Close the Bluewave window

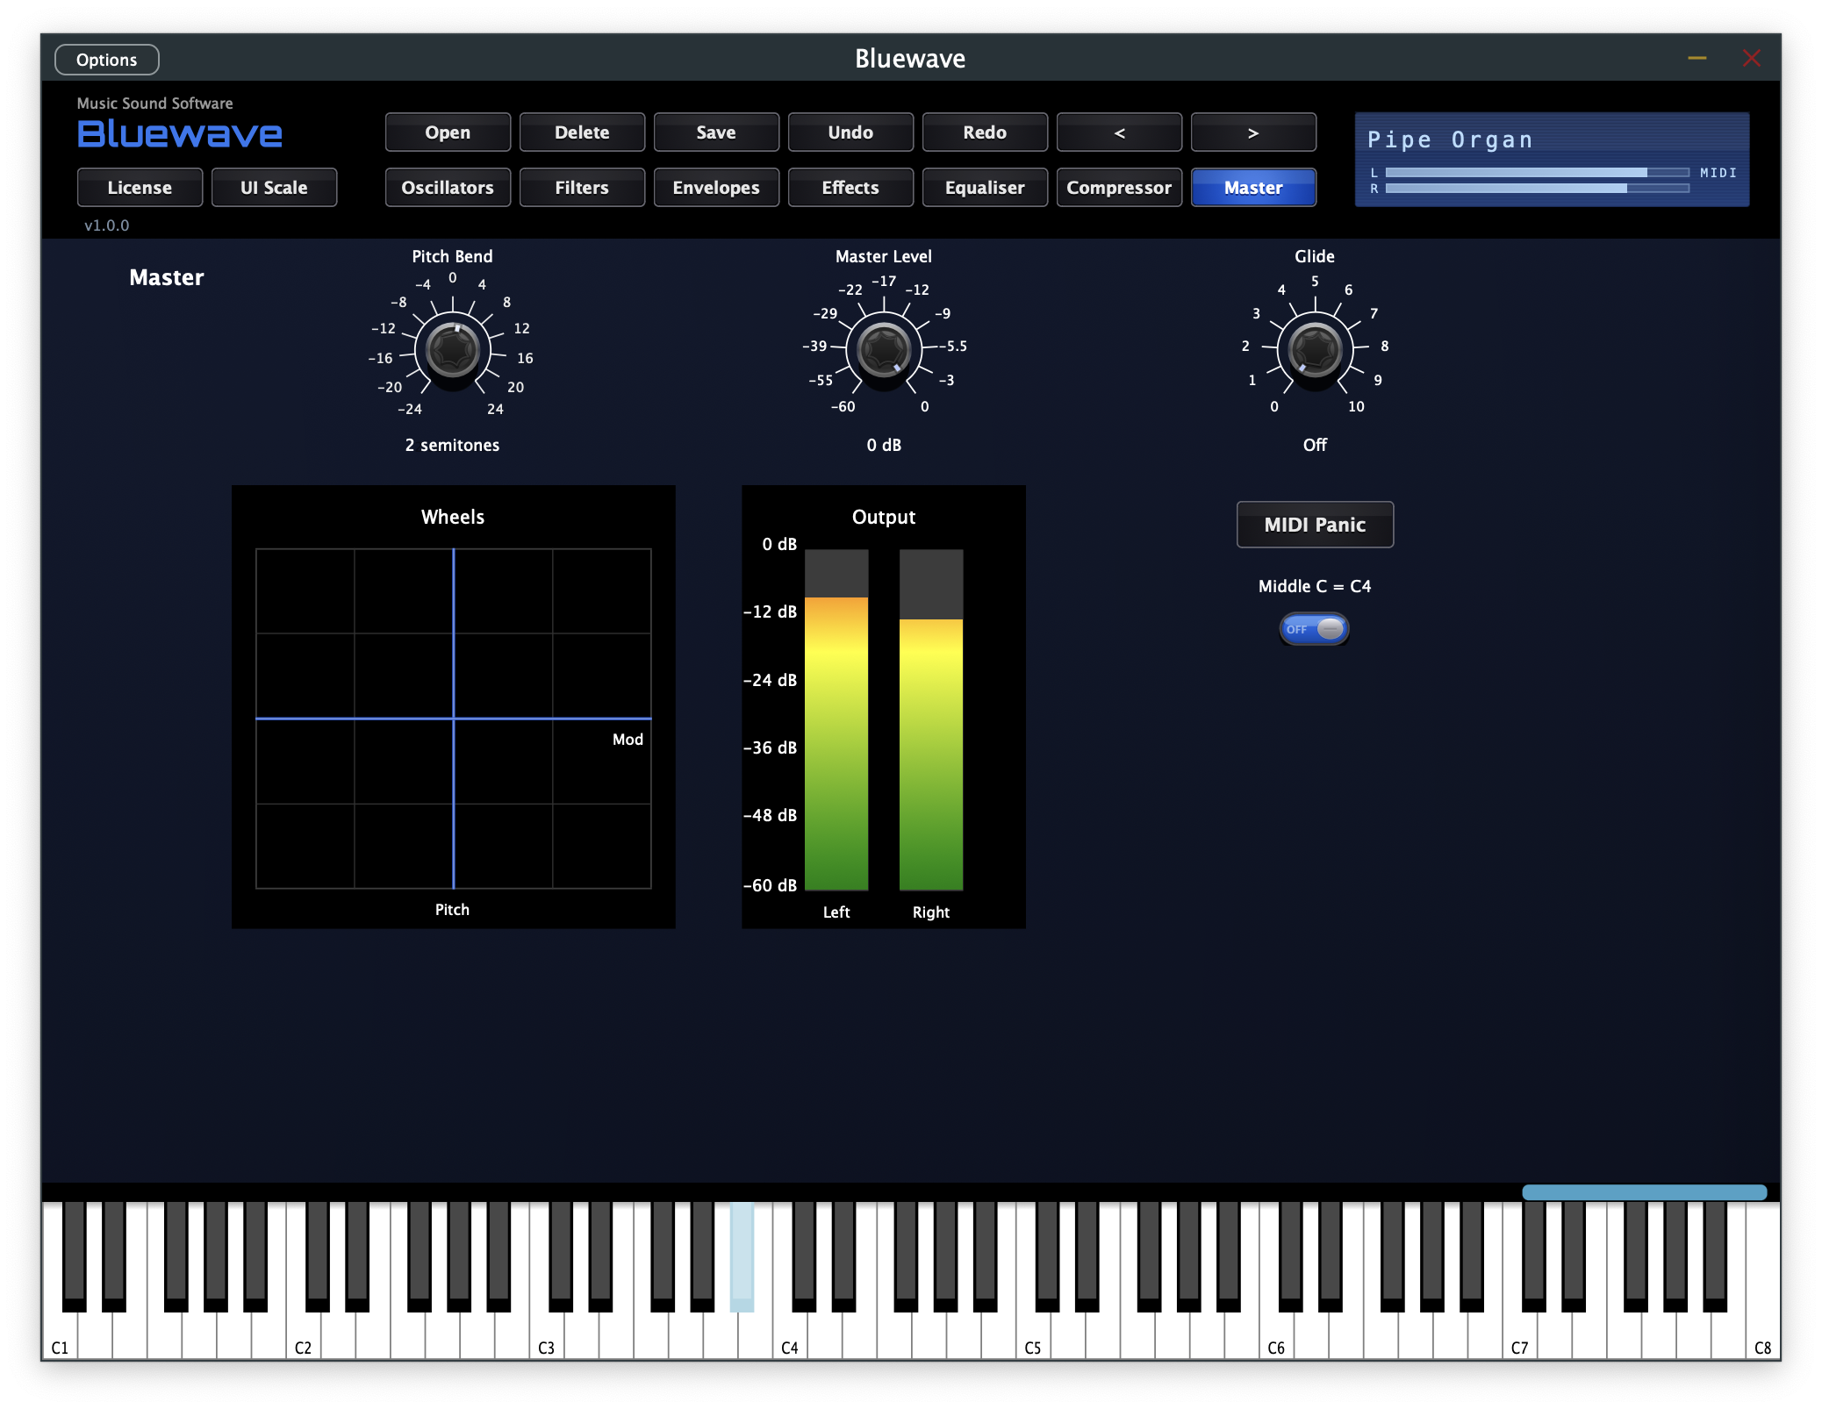1751,59
